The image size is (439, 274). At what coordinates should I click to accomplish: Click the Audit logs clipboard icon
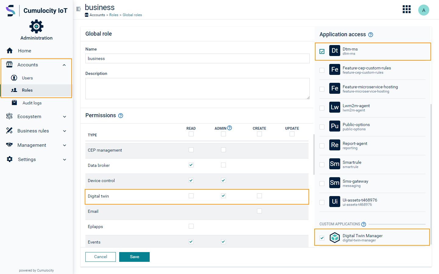[14, 103]
